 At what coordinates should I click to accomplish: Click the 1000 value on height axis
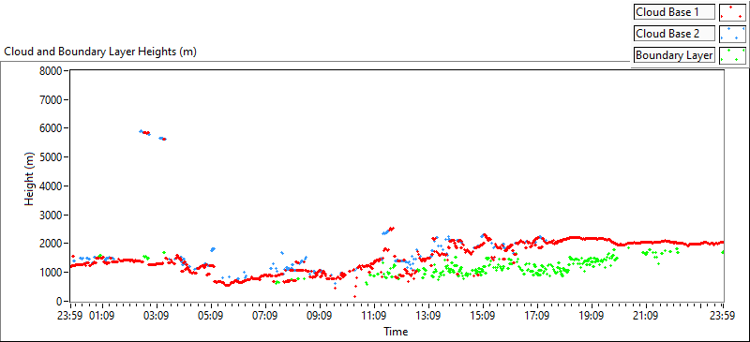point(52,272)
